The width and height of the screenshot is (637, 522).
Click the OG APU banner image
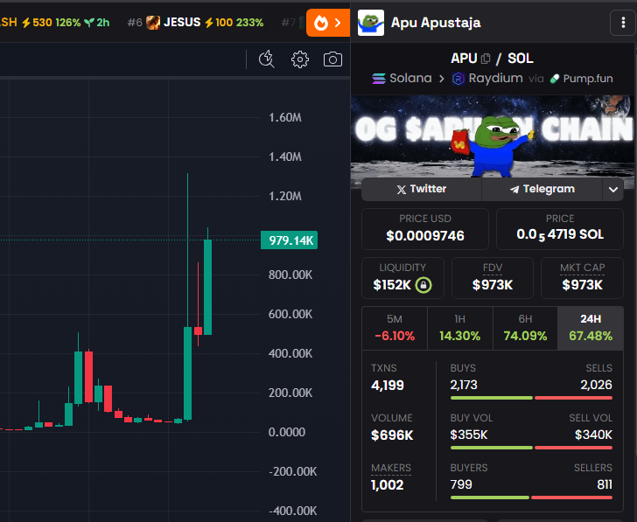click(x=493, y=136)
